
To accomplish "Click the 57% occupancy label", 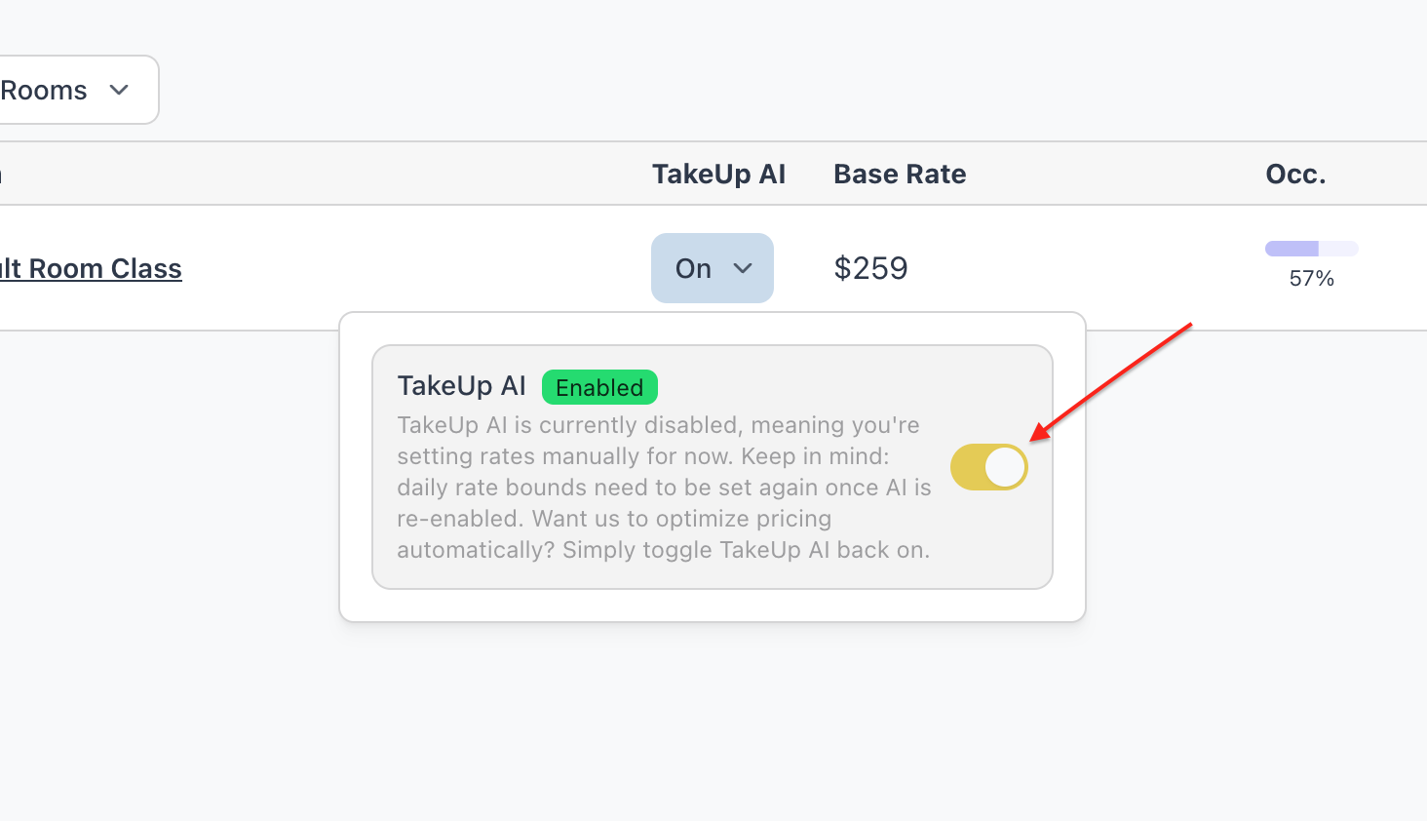I will pos(1311,279).
